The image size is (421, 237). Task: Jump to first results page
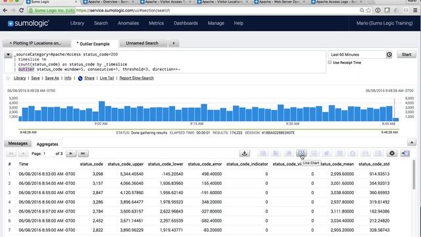click(11, 153)
